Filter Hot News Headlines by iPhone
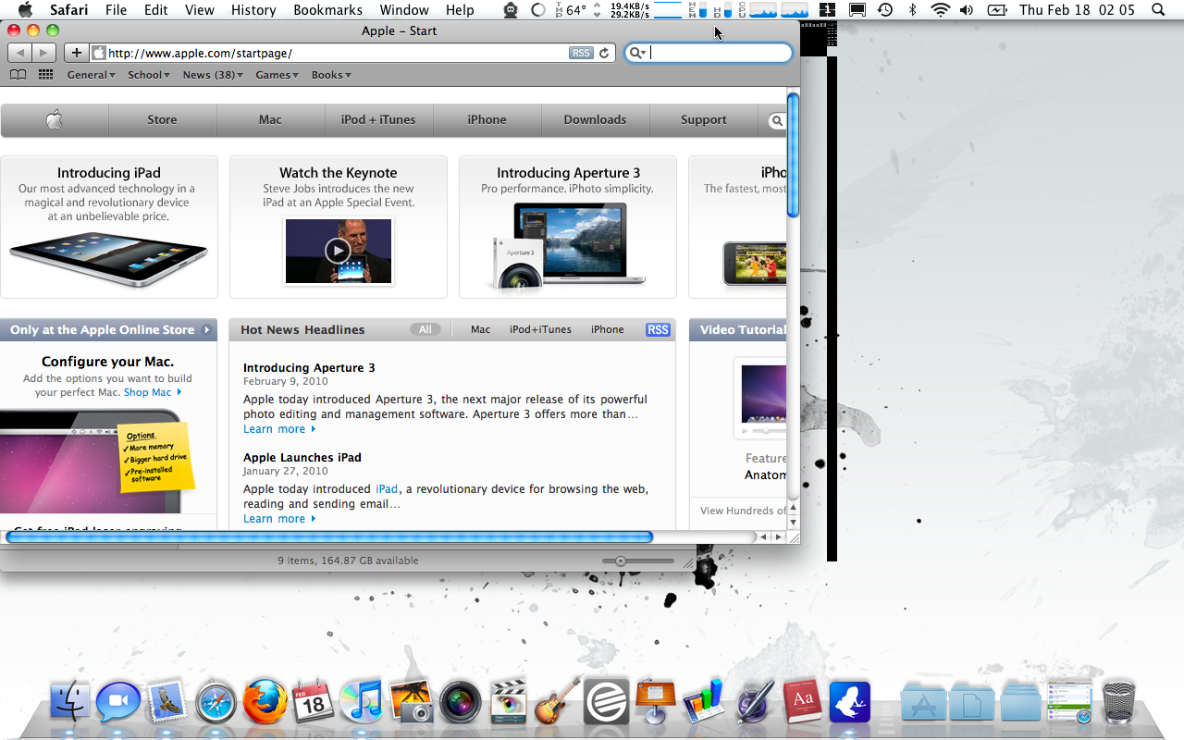The image size is (1184, 740). pyautogui.click(x=608, y=329)
